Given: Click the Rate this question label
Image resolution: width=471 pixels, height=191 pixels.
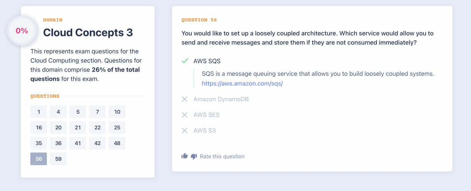Looking at the screenshot, I should click(x=222, y=156).
